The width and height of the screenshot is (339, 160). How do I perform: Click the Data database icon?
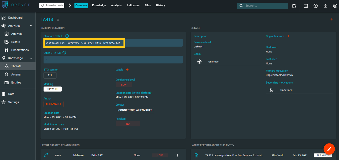[4, 94]
